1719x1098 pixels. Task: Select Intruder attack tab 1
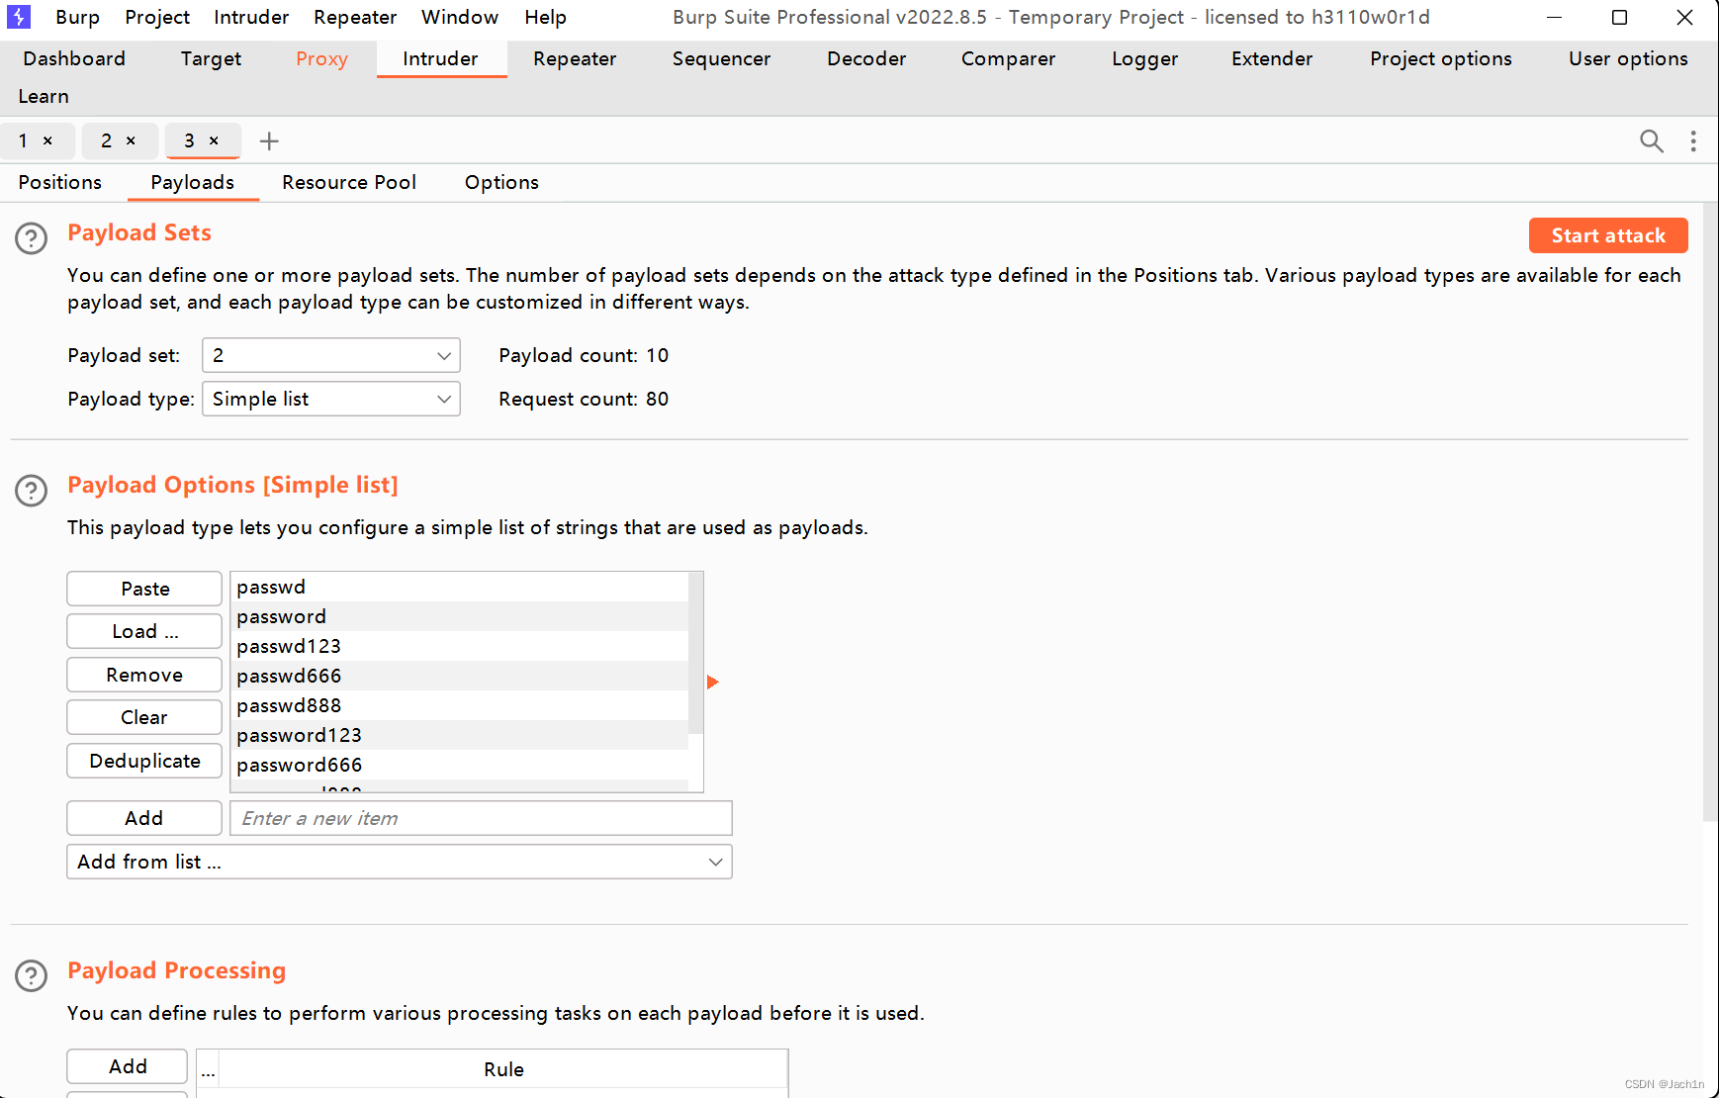pyautogui.click(x=23, y=141)
